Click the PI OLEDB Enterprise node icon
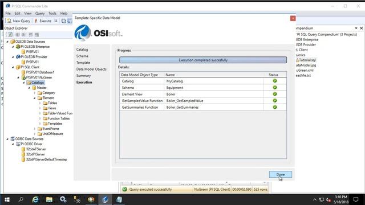 coord(18,47)
